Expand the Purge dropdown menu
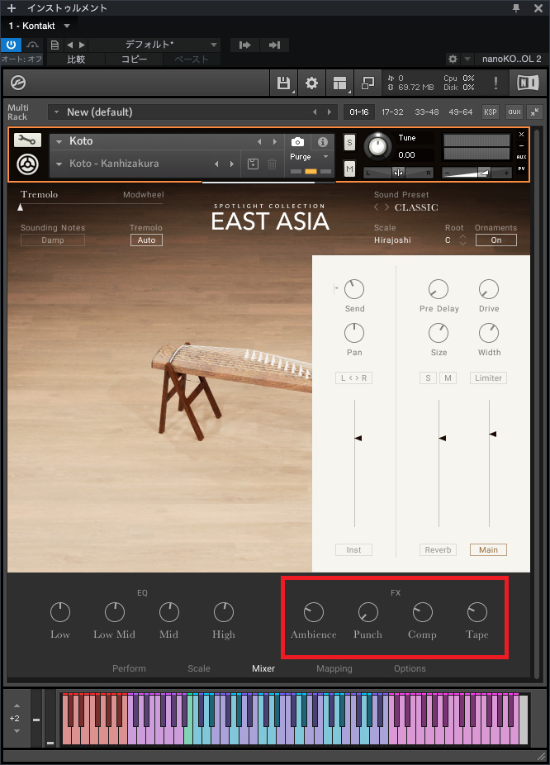Viewport: 550px width, 765px height. point(310,156)
